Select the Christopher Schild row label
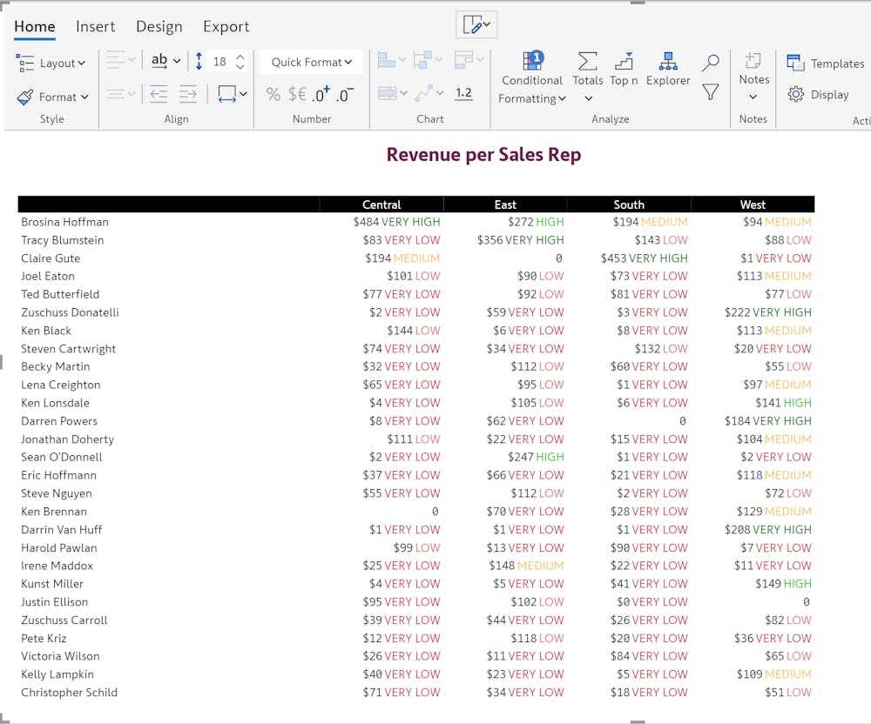Image resolution: width=871 pixels, height=724 pixels. (69, 693)
